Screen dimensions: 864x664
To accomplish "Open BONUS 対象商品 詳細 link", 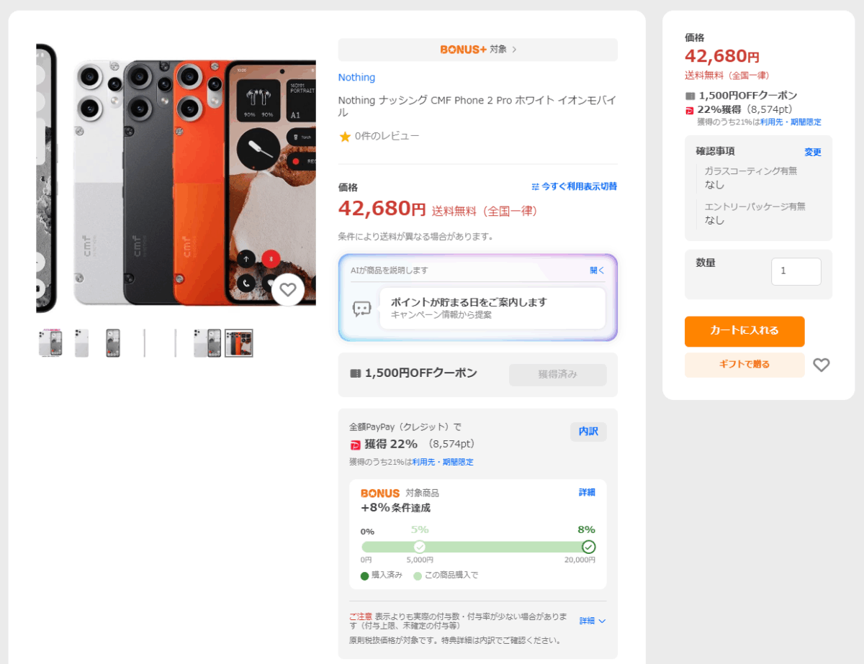I will click(587, 492).
